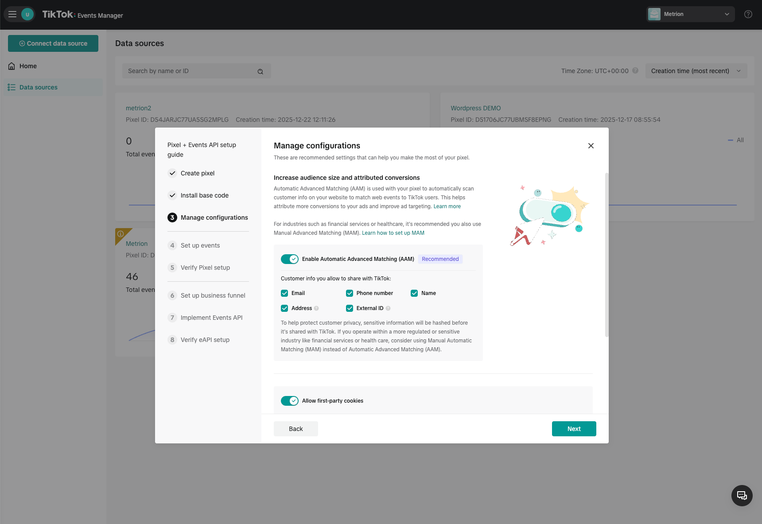The image size is (762, 524).
Task: Click the Metrion account avatar
Action: pyautogui.click(x=654, y=14)
